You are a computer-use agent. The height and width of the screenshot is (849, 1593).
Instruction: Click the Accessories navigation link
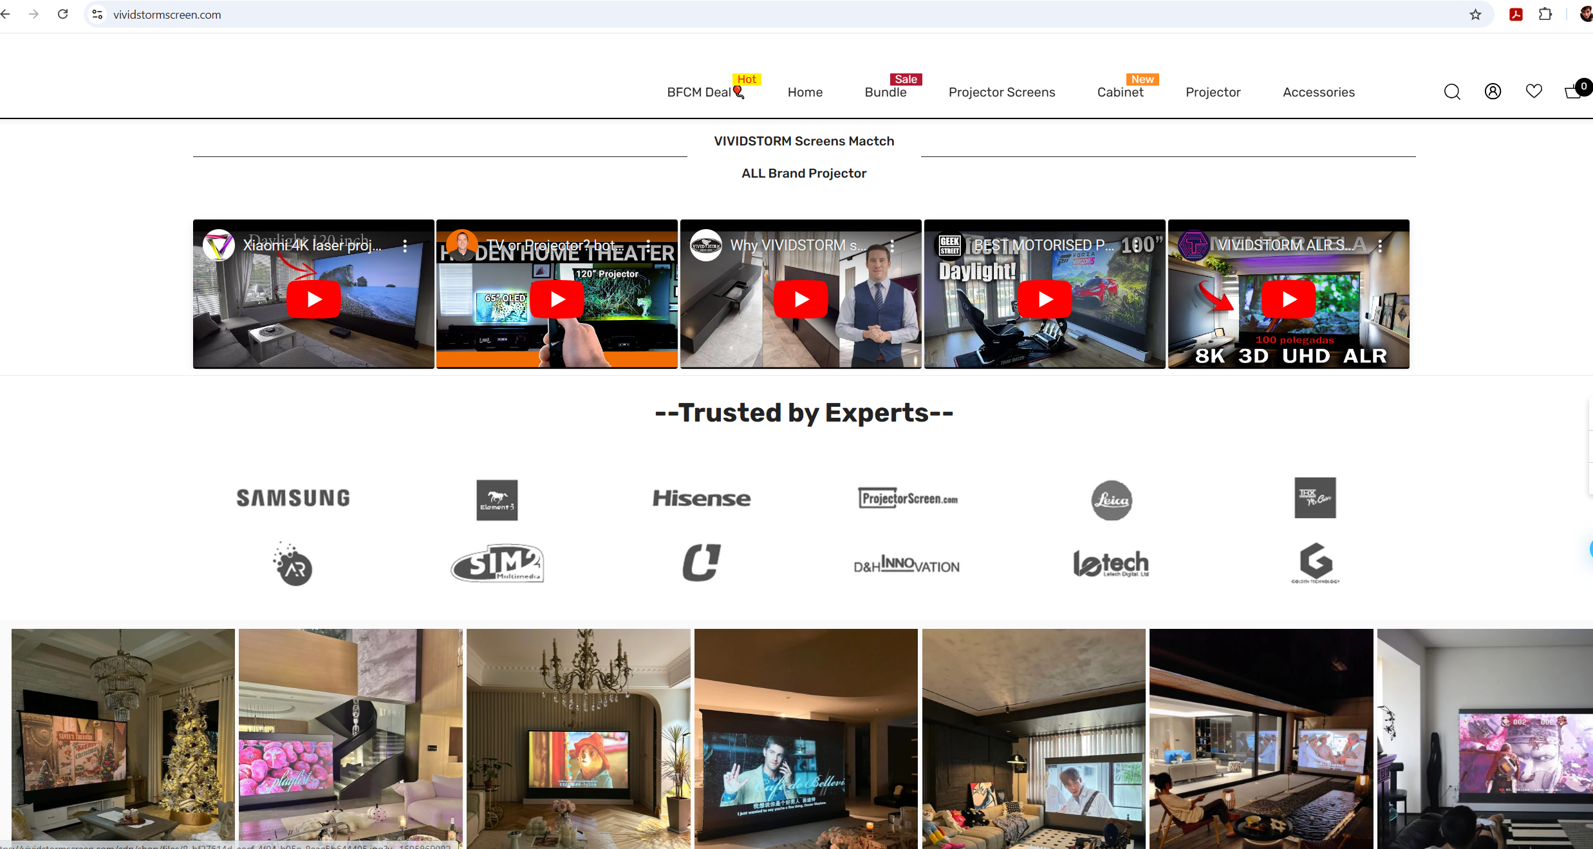tap(1318, 92)
